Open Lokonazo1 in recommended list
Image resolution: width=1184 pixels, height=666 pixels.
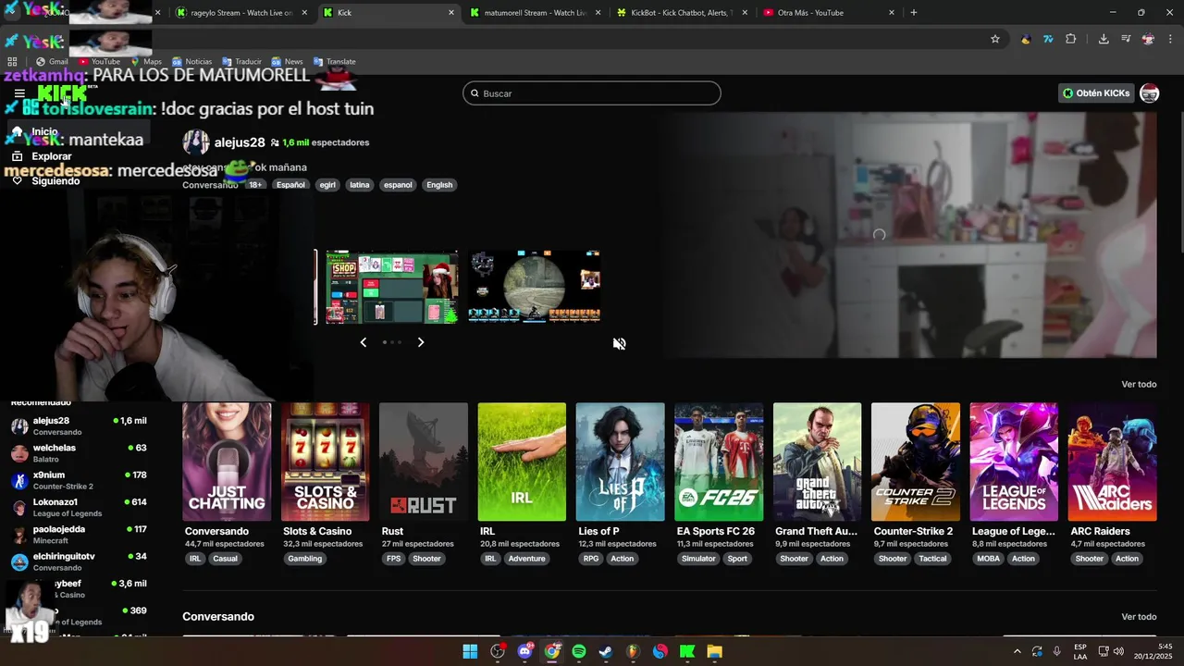(x=79, y=507)
